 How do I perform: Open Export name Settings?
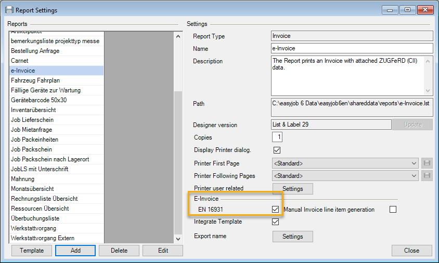292,237
